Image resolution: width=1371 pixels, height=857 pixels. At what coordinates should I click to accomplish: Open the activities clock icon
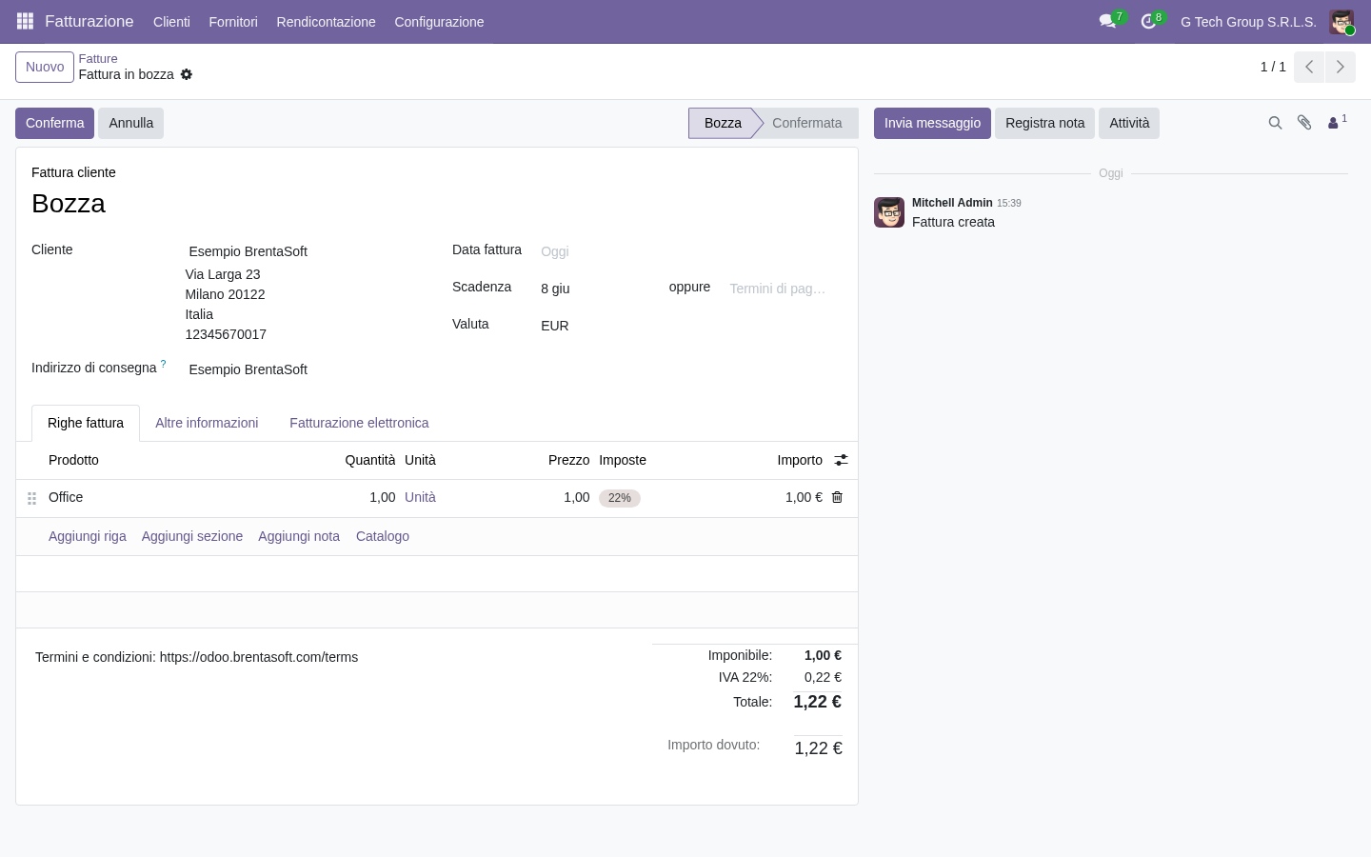coord(1148,21)
